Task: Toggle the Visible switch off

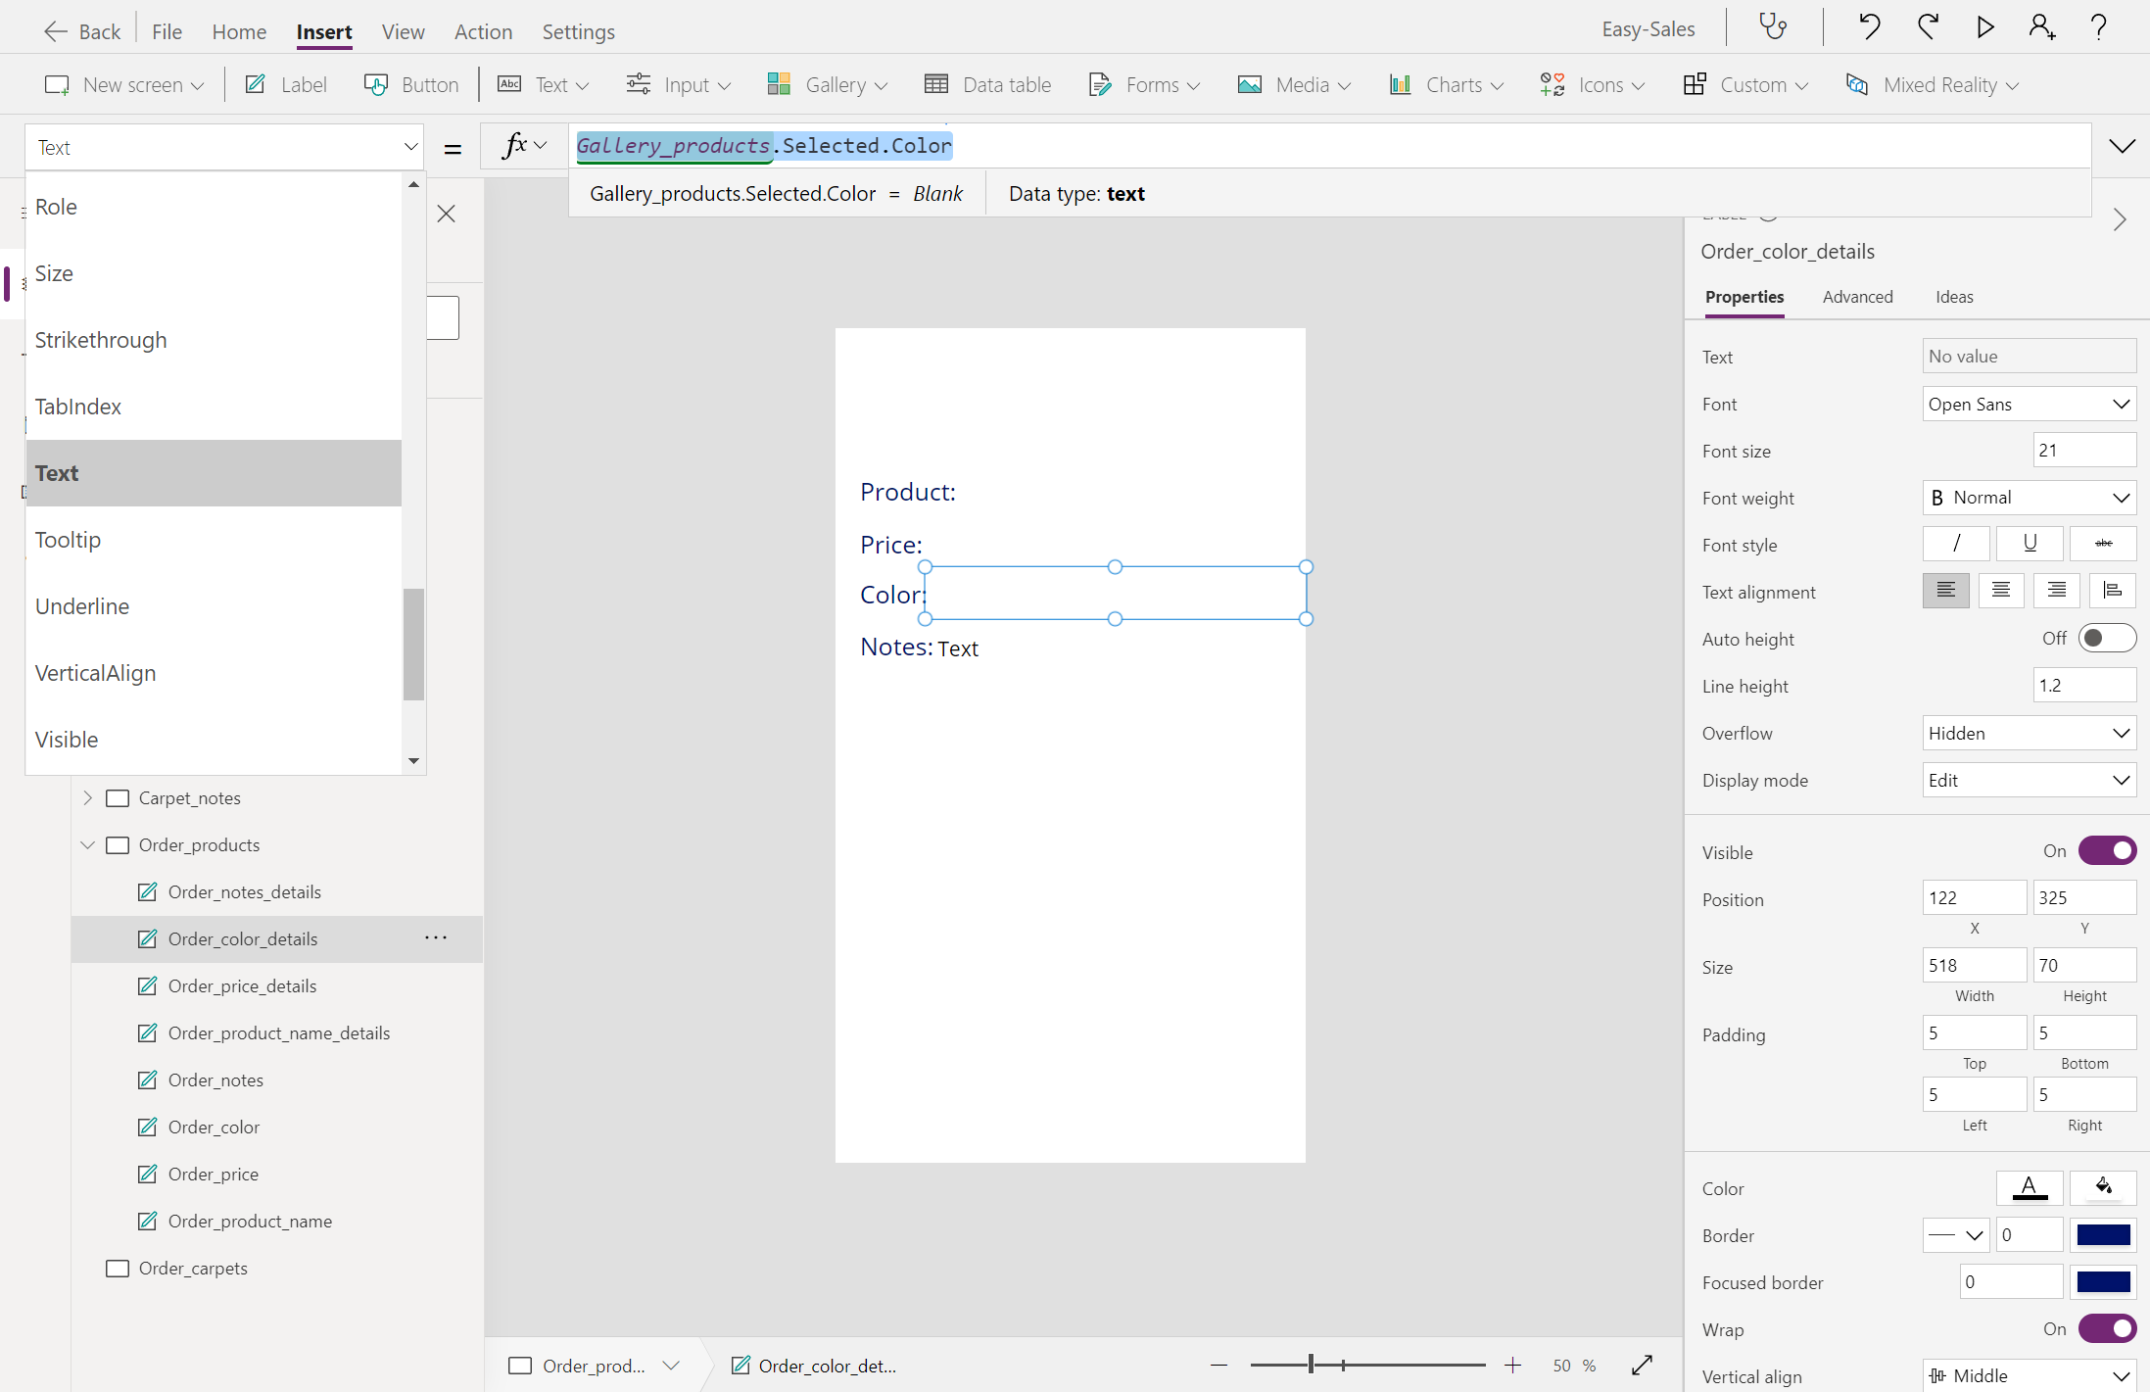Action: coord(2107,851)
